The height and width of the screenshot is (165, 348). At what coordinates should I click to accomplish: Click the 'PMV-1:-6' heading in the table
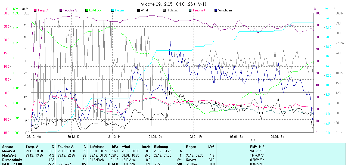pyautogui.click(x=257, y=147)
